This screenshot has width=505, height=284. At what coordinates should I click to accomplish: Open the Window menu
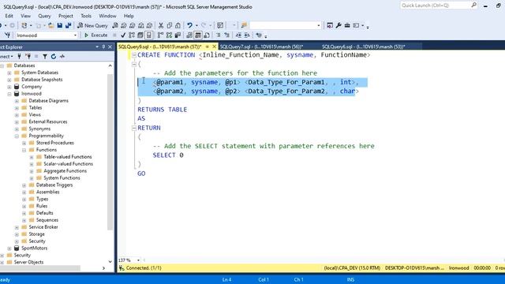(x=107, y=16)
